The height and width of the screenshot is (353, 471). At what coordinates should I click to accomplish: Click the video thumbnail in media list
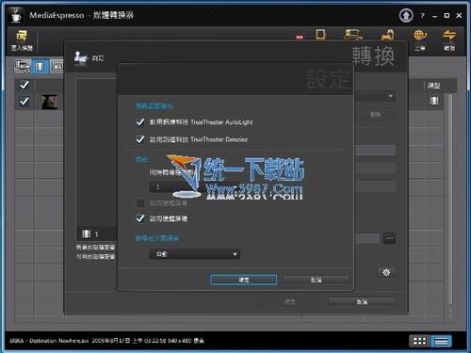pos(50,102)
